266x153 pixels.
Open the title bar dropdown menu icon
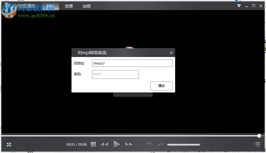tap(239, 6)
